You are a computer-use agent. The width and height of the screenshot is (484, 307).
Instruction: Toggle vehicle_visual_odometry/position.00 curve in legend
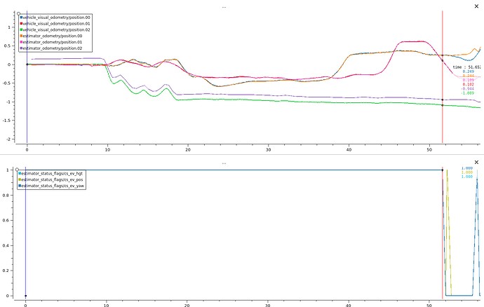coord(55,18)
